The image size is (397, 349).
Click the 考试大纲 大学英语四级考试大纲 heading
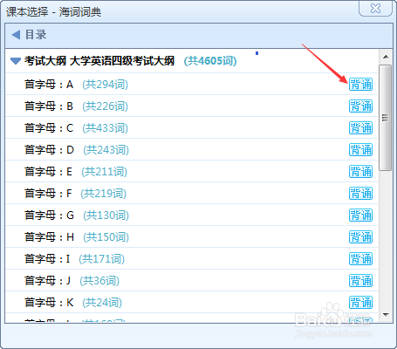[x=99, y=61]
